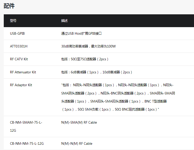Select the RF Adaptor Kit entry
Viewport: 194px width, 150px height.
tap(21, 85)
